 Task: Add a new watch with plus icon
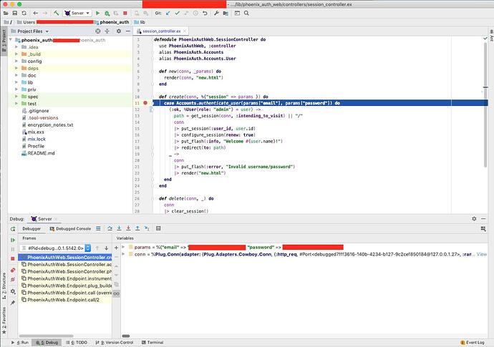point(116,248)
